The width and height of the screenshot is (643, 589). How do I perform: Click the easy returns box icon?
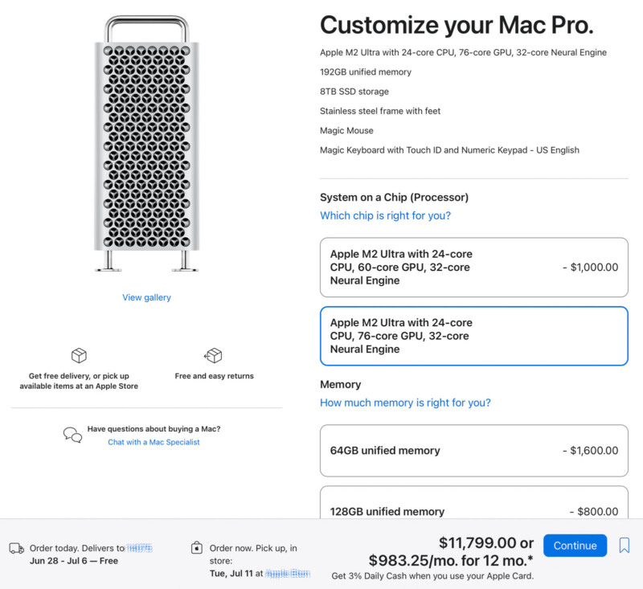click(213, 355)
